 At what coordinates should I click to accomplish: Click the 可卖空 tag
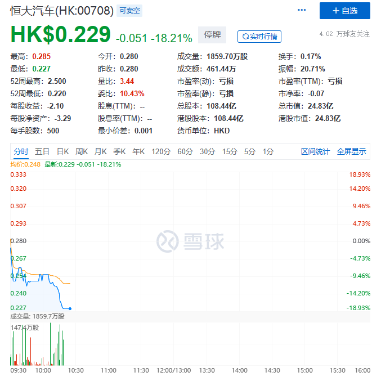129,11
